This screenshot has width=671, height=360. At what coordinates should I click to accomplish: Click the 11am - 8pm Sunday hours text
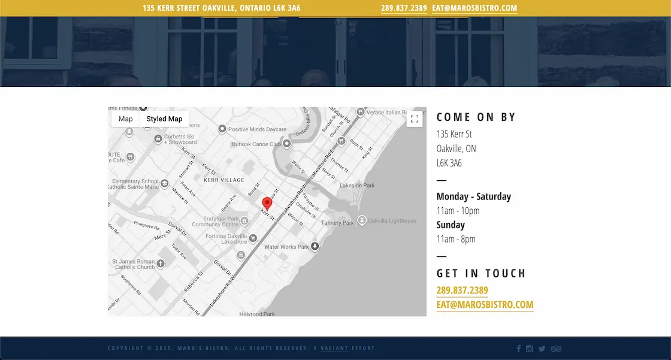[x=456, y=239]
